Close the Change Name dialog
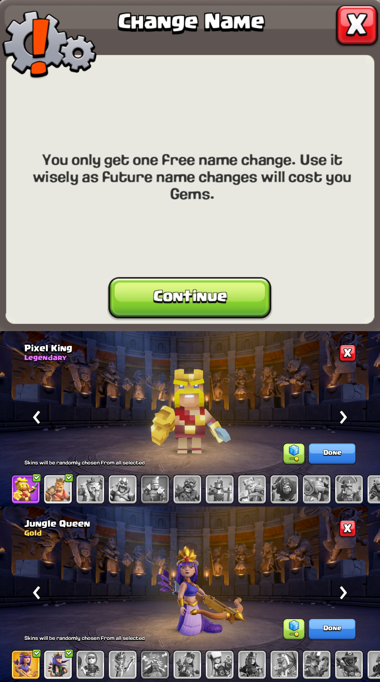 (357, 25)
